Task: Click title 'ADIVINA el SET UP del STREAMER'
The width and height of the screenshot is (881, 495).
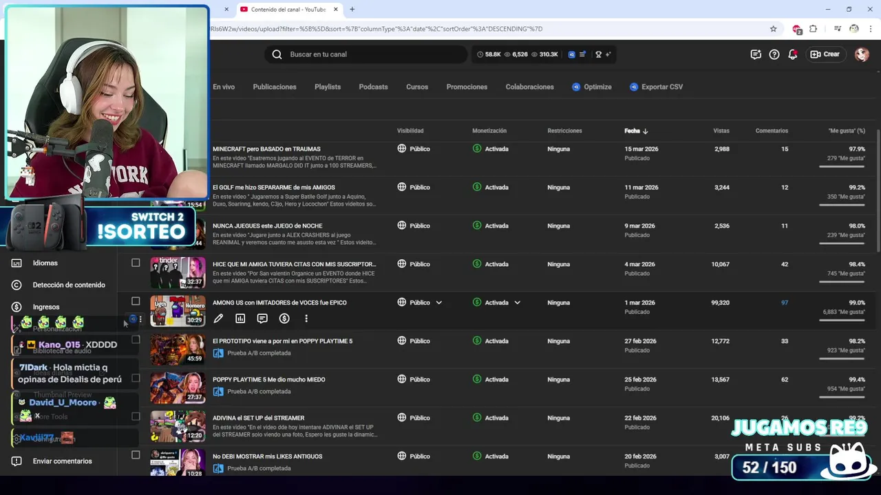Action: click(x=258, y=418)
